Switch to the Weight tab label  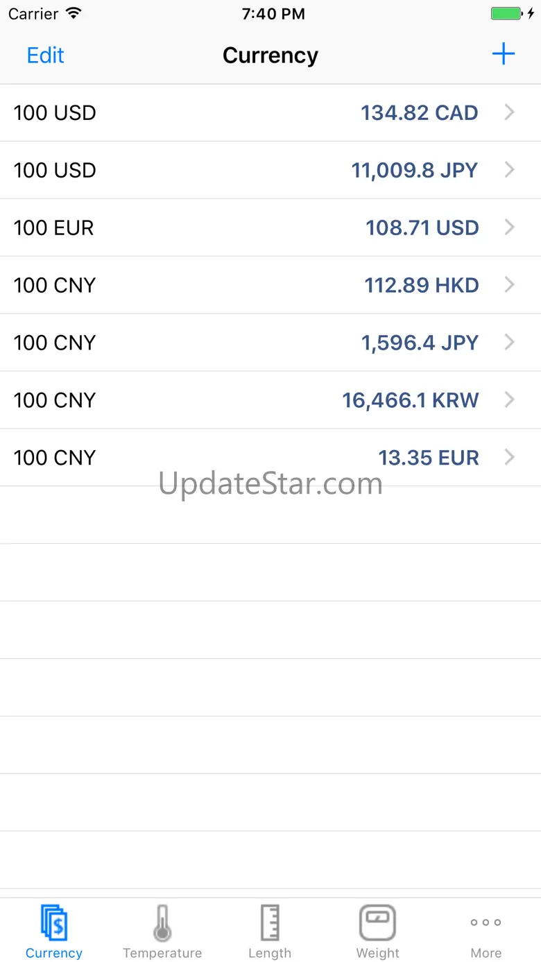(x=377, y=953)
